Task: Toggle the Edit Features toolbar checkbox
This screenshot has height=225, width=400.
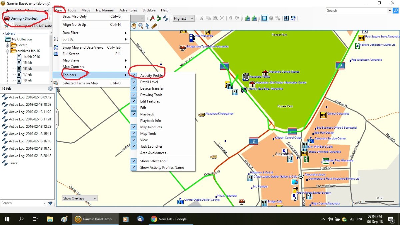Action: click(134, 101)
